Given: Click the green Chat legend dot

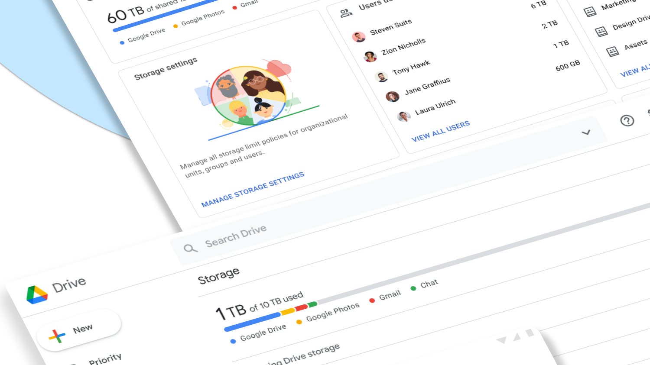Looking at the screenshot, I should pyautogui.click(x=413, y=288).
